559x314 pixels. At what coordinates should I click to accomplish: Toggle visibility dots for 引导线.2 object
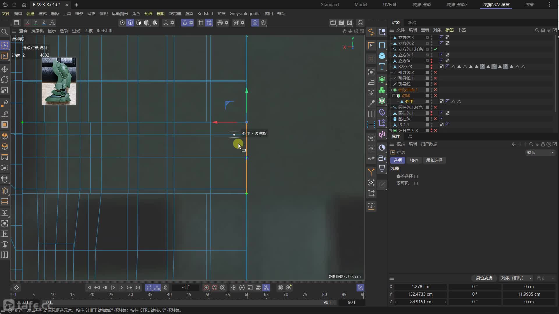coord(431,72)
